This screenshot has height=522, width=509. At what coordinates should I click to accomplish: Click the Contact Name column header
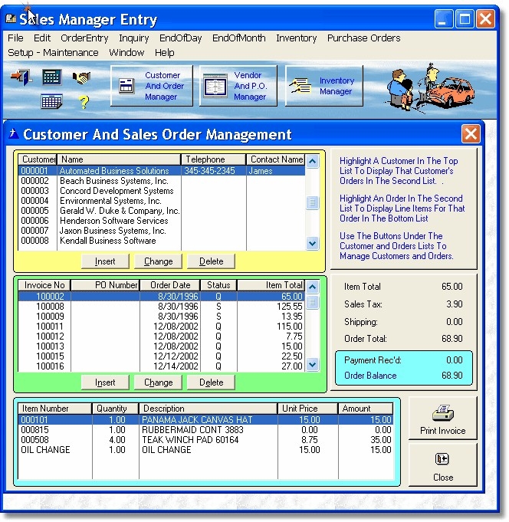(x=276, y=159)
